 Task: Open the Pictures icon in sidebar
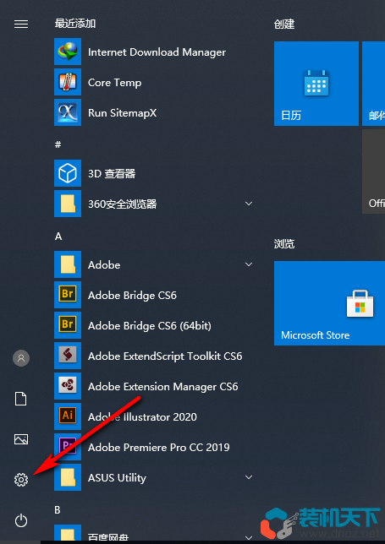point(21,439)
